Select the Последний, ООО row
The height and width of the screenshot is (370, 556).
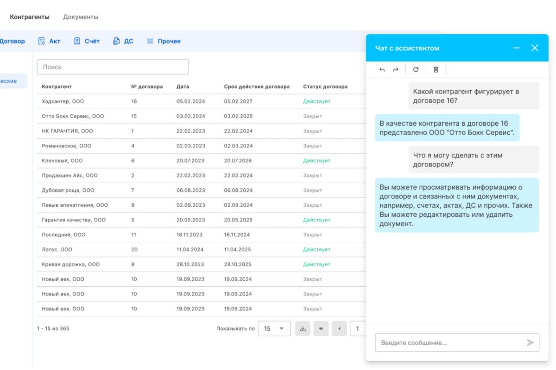pos(202,234)
